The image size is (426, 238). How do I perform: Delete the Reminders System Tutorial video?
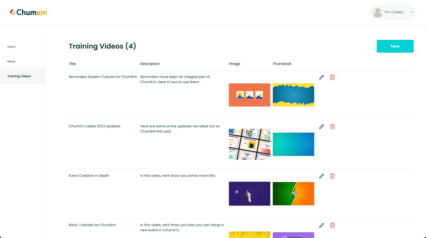tap(332, 77)
